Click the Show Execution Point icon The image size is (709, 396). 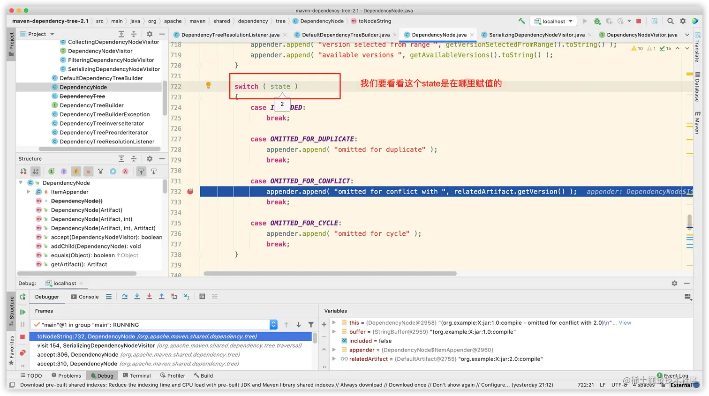[x=108, y=297]
